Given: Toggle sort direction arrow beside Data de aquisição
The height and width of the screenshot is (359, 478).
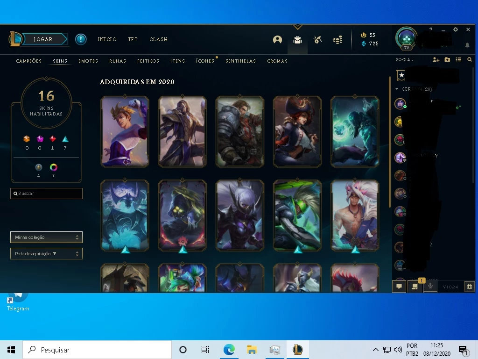Looking at the screenshot, I should pos(55,253).
